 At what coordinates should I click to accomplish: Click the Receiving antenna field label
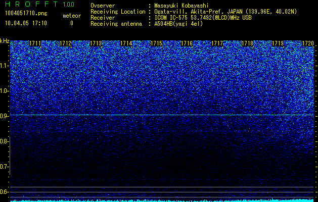click(x=116, y=24)
